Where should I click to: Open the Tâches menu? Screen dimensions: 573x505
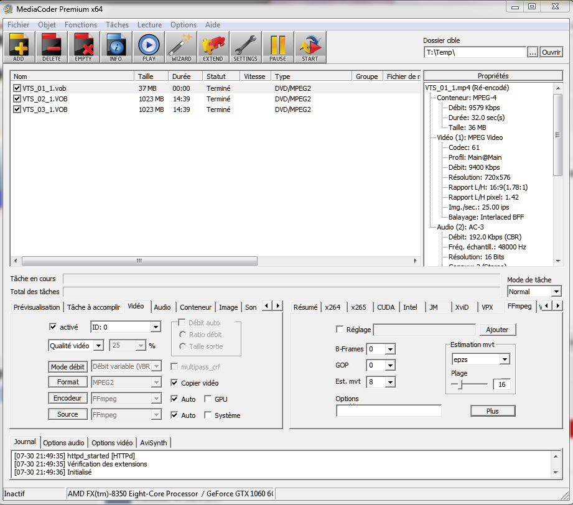(x=118, y=24)
